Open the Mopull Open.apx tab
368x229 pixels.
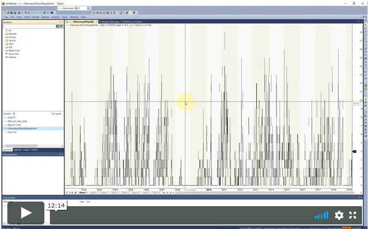(109, 22)
